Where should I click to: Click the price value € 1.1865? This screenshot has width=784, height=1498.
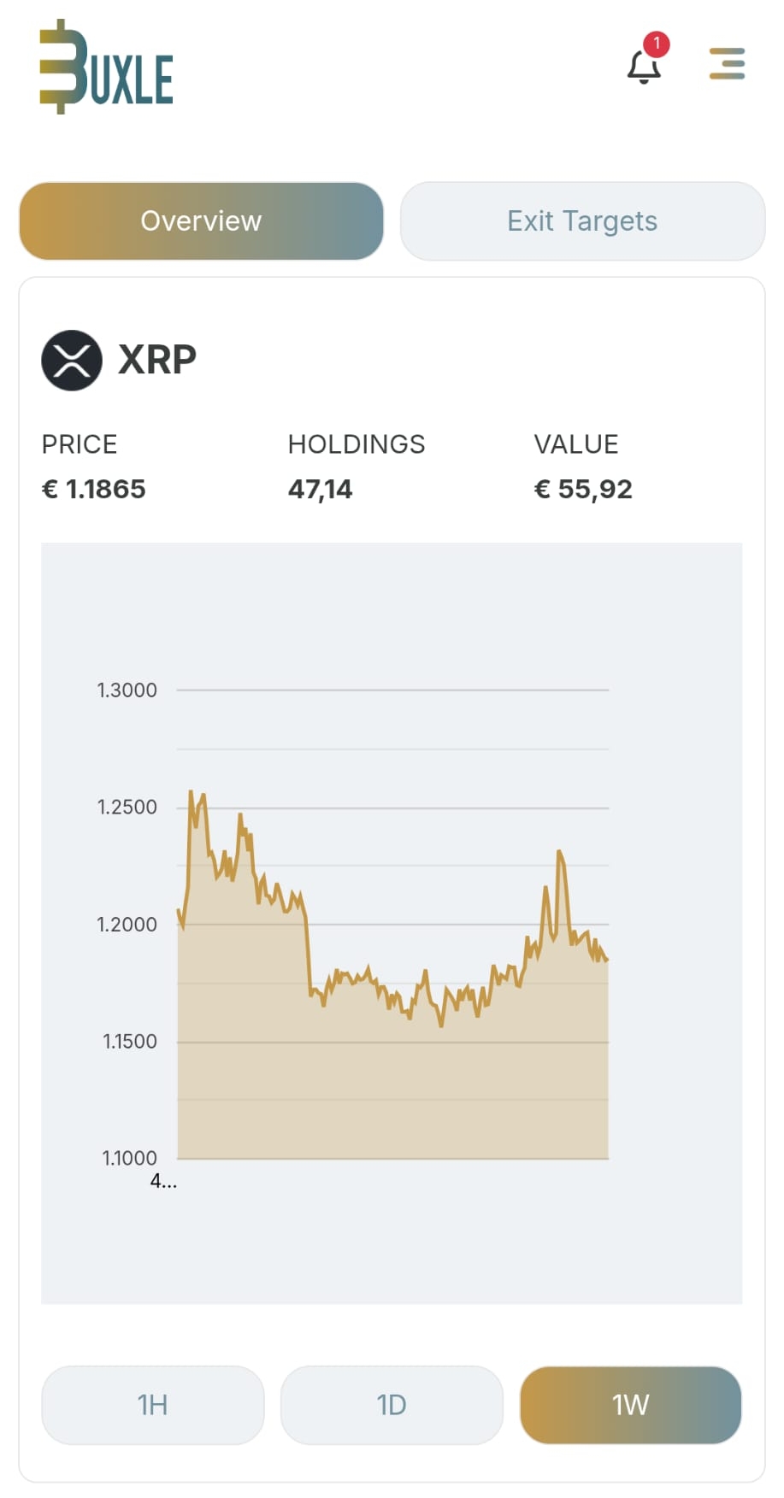(94, 489)
